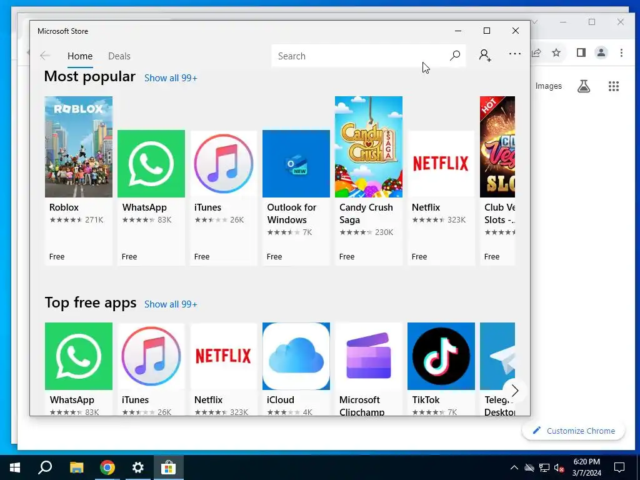Image resolution: width=640 pixels, height=480 pixels.
Task: Open the Google apps grid icon in Chrome
Action: coord(614,86)
